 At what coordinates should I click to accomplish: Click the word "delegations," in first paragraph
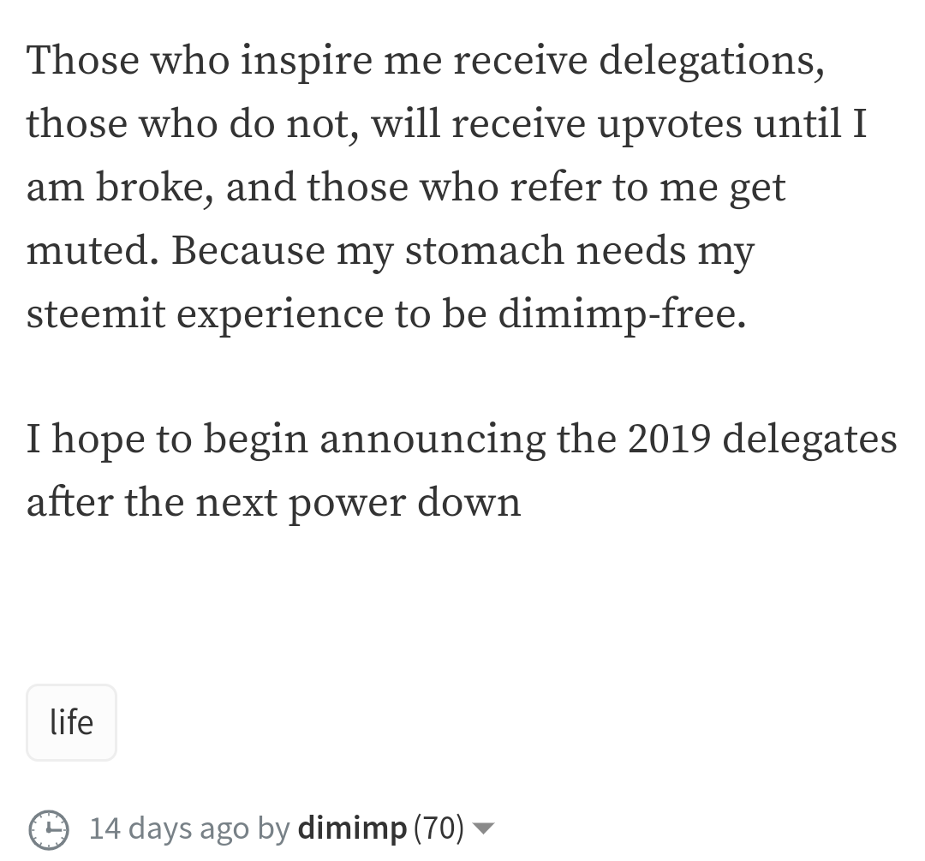coord(712,61)
